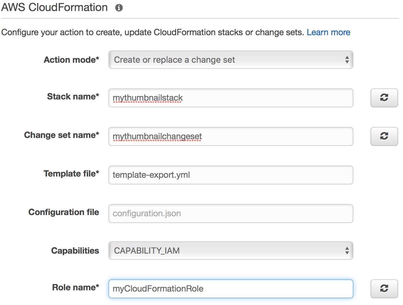Viewport: 403px width, 305px height.
Task: Refresh the Role name list
Action: pos(384,288)
